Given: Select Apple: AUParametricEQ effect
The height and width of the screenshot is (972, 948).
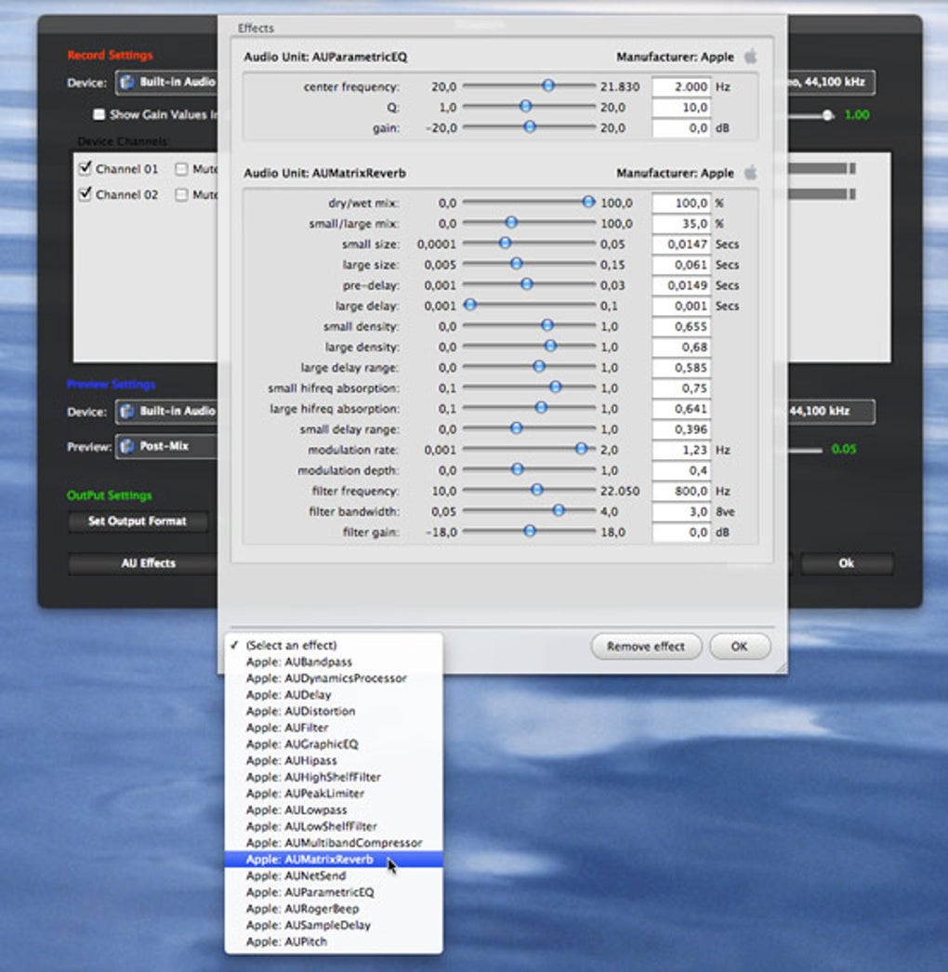Looking at the screenshot, I should click(x=334, y=892).
